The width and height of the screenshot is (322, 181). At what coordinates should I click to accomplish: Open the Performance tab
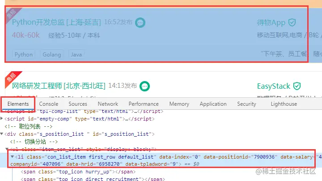144,104
